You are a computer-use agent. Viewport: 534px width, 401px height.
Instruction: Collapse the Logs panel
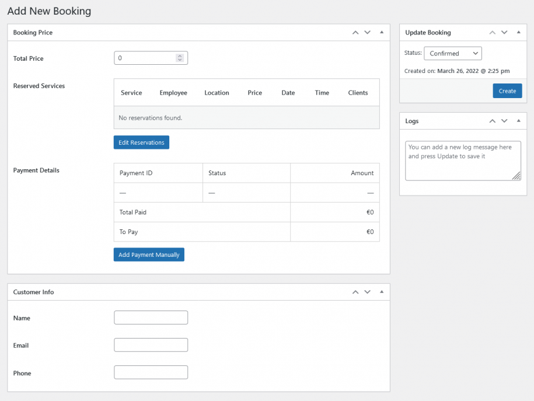click(518, 121)
